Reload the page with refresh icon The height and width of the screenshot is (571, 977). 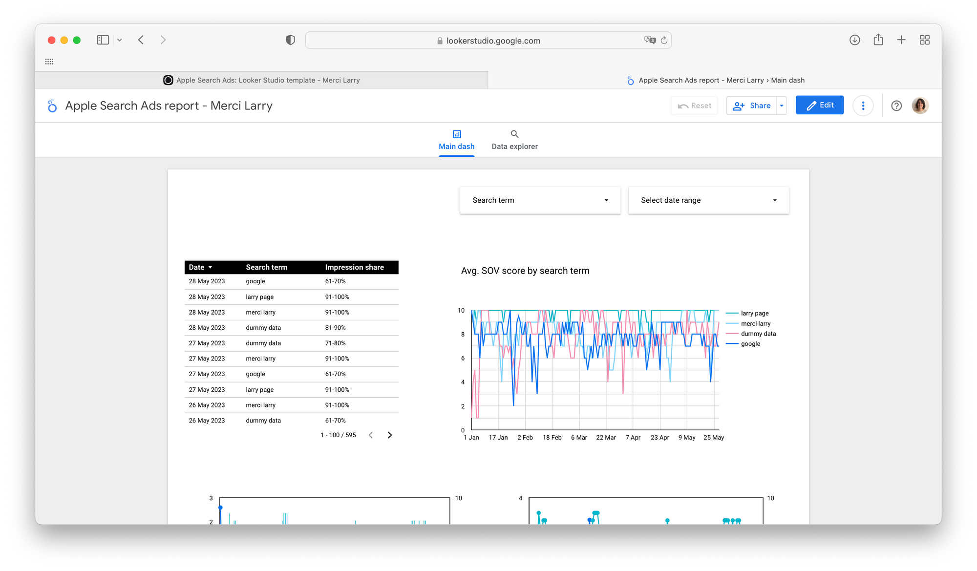coord(664,41)
